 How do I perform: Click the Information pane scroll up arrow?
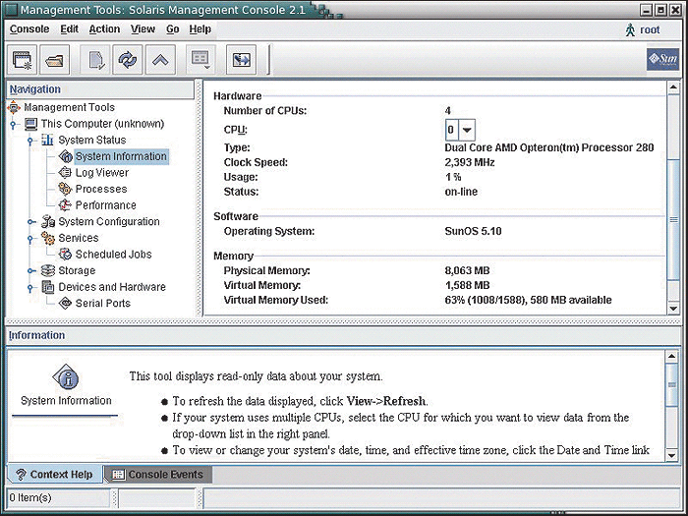point(671,356)
